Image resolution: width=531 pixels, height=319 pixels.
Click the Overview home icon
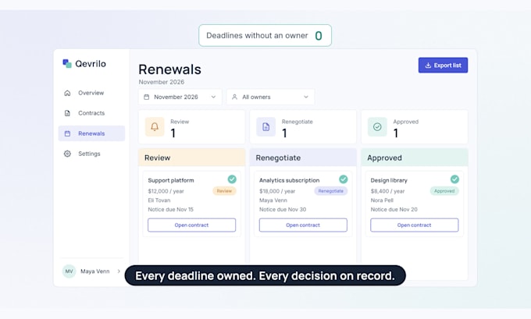pyautogui.click(x=67, y=93)
